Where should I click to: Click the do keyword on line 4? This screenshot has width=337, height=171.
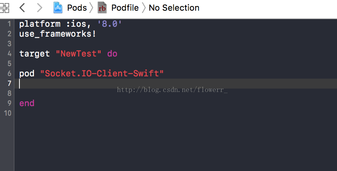click(x=112, y=53)
